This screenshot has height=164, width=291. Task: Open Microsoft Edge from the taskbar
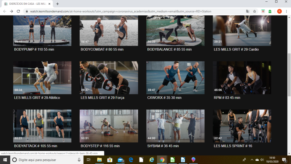[131, 160]
